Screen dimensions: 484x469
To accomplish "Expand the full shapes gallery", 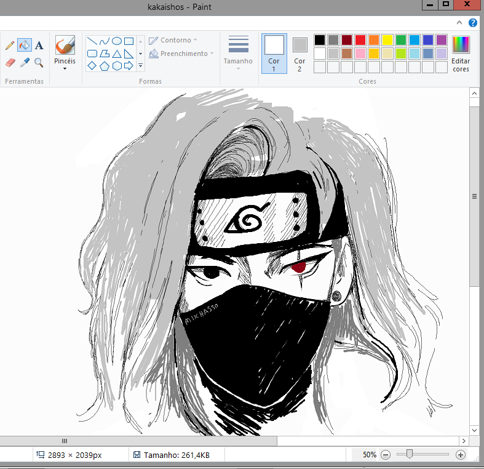I will [x=140, y=65].
